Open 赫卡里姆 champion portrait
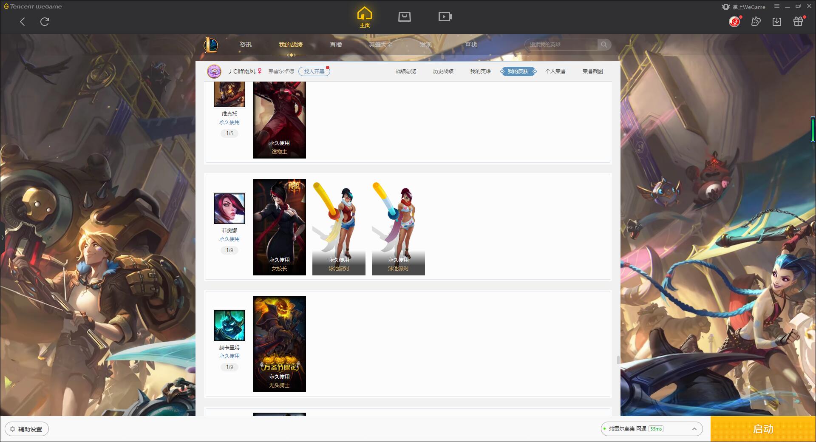Viewport: 816px width, 442px height. (x=229, y=326)
